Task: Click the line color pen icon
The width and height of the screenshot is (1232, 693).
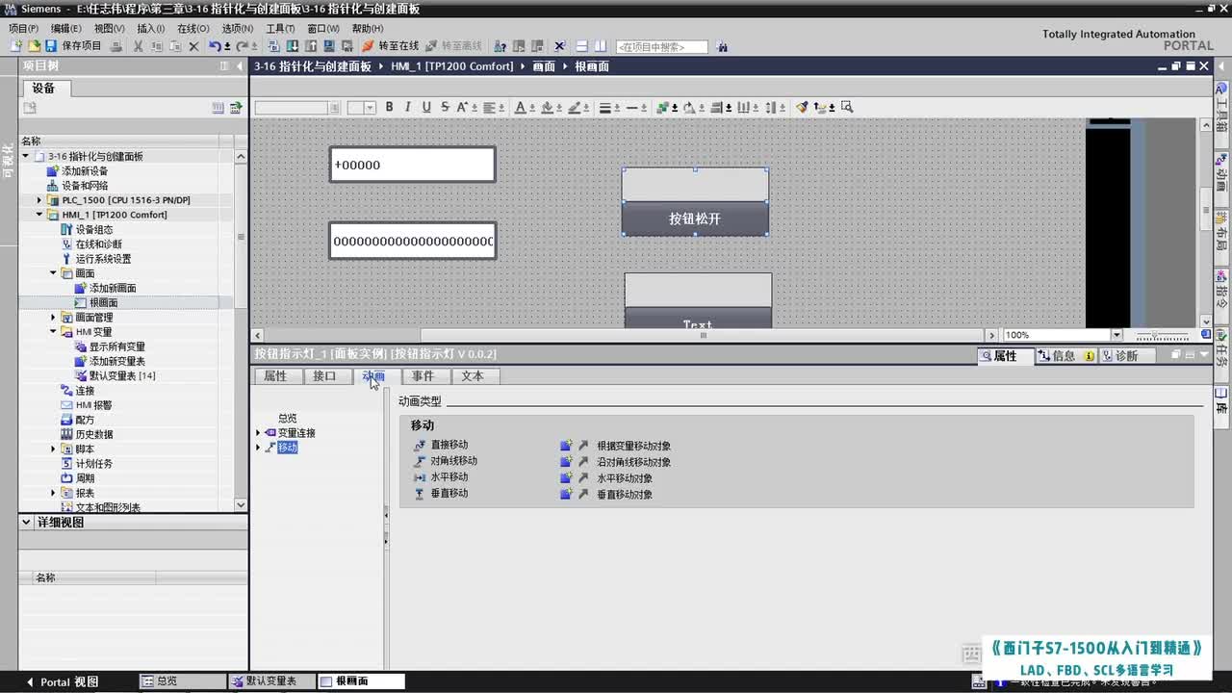Action: [x=574, y=107]
